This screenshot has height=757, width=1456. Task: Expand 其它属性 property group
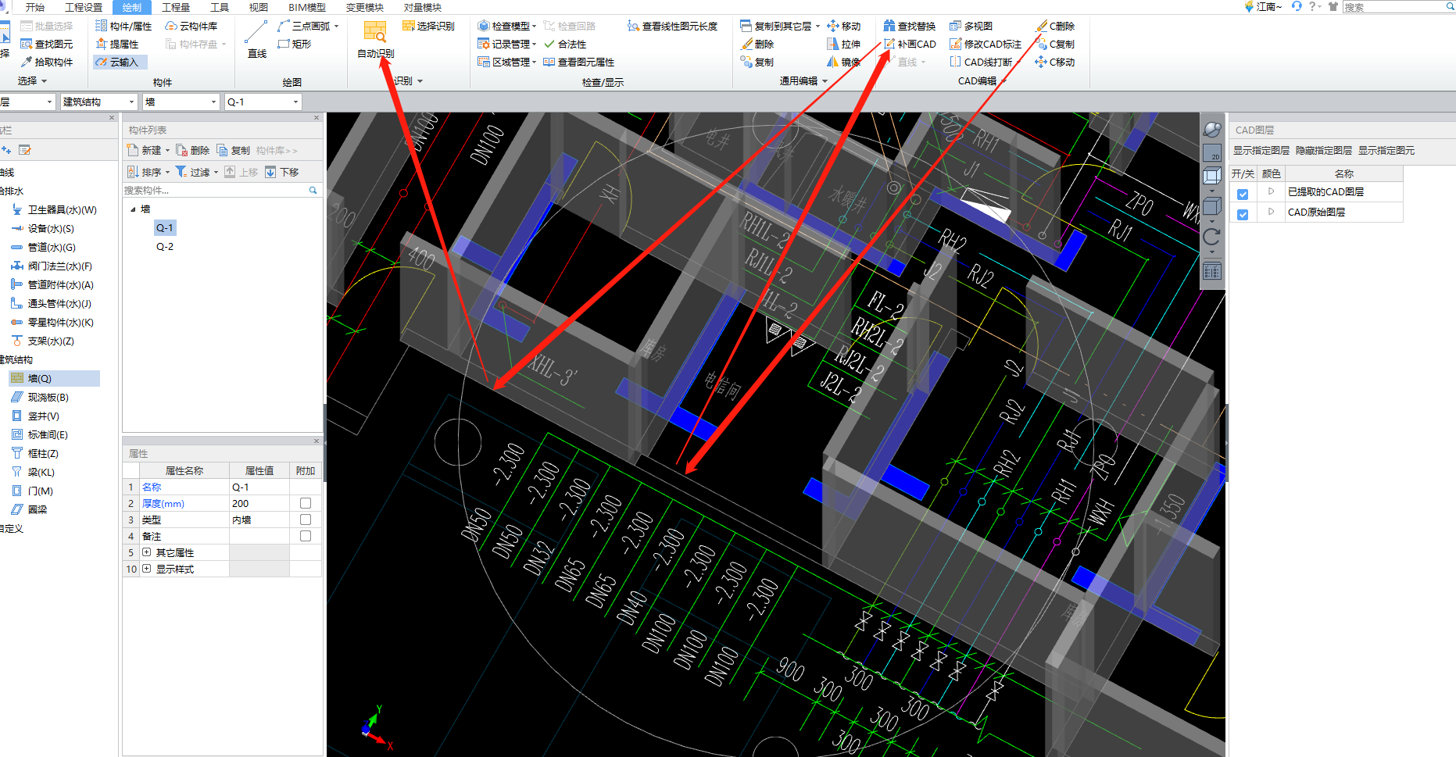pos(146,552)
